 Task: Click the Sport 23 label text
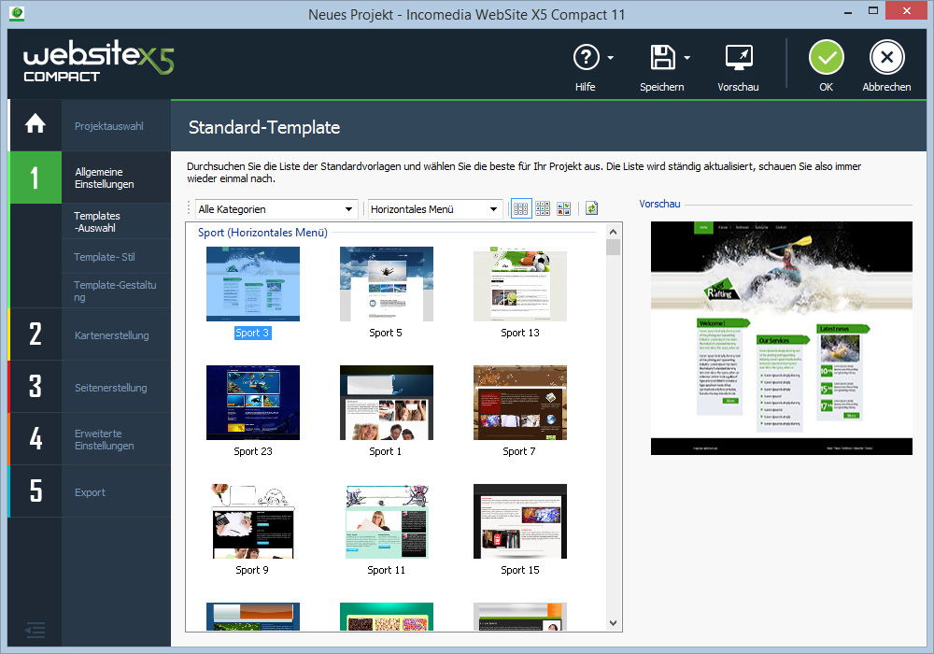(253, 451)
